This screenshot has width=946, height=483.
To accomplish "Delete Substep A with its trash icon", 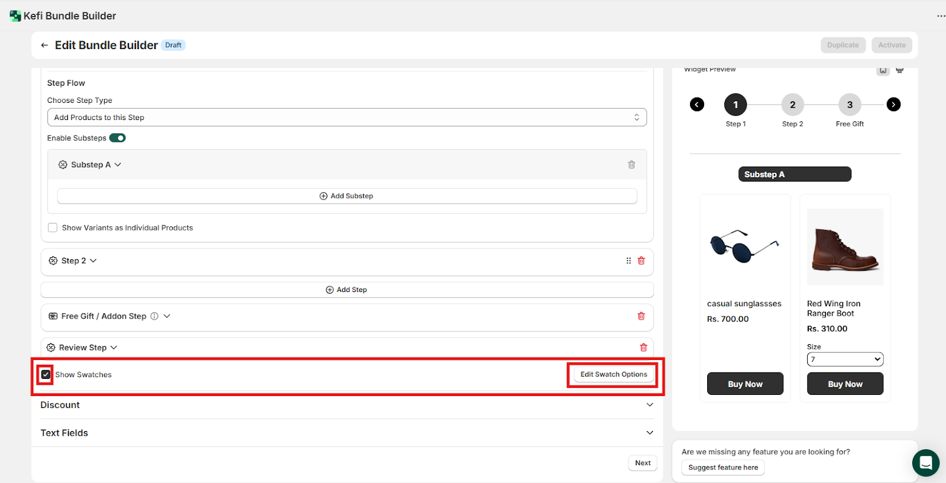I will (631, 165).
